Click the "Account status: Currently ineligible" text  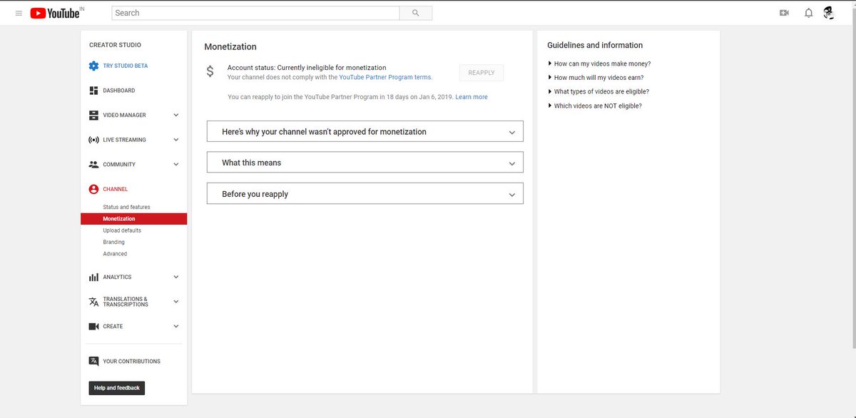tap(307, 68)
